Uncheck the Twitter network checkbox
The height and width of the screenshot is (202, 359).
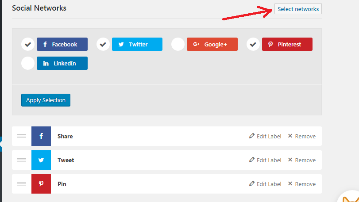coord(103,44)
